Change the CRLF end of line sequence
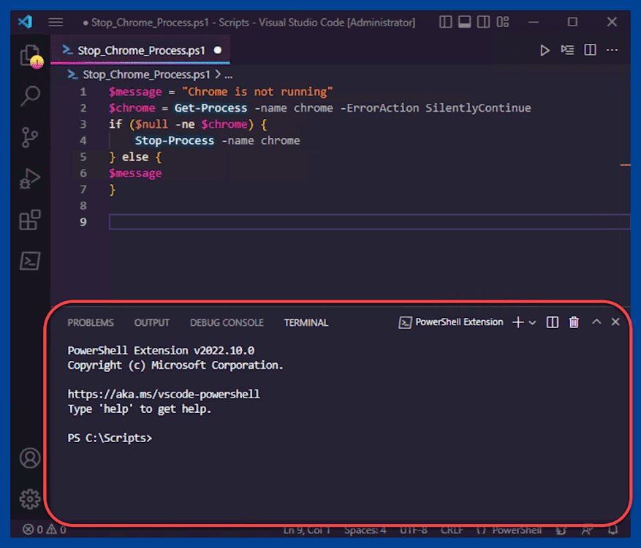641x548 pixels. (x=452, y=530)
